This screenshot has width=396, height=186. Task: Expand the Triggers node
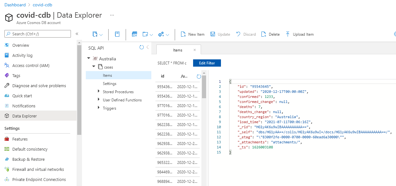pyautogui.click(x=99, y=108)
